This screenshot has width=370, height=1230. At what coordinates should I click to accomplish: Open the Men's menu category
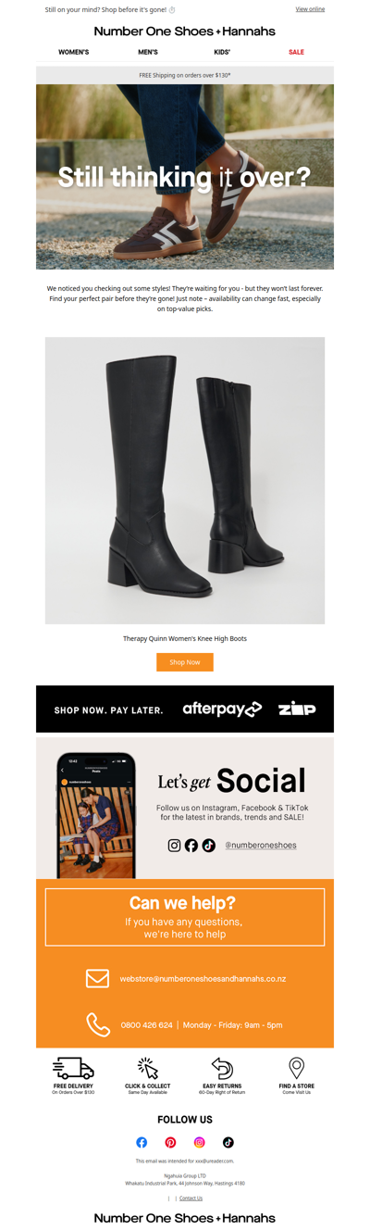(x=148, y=52)
